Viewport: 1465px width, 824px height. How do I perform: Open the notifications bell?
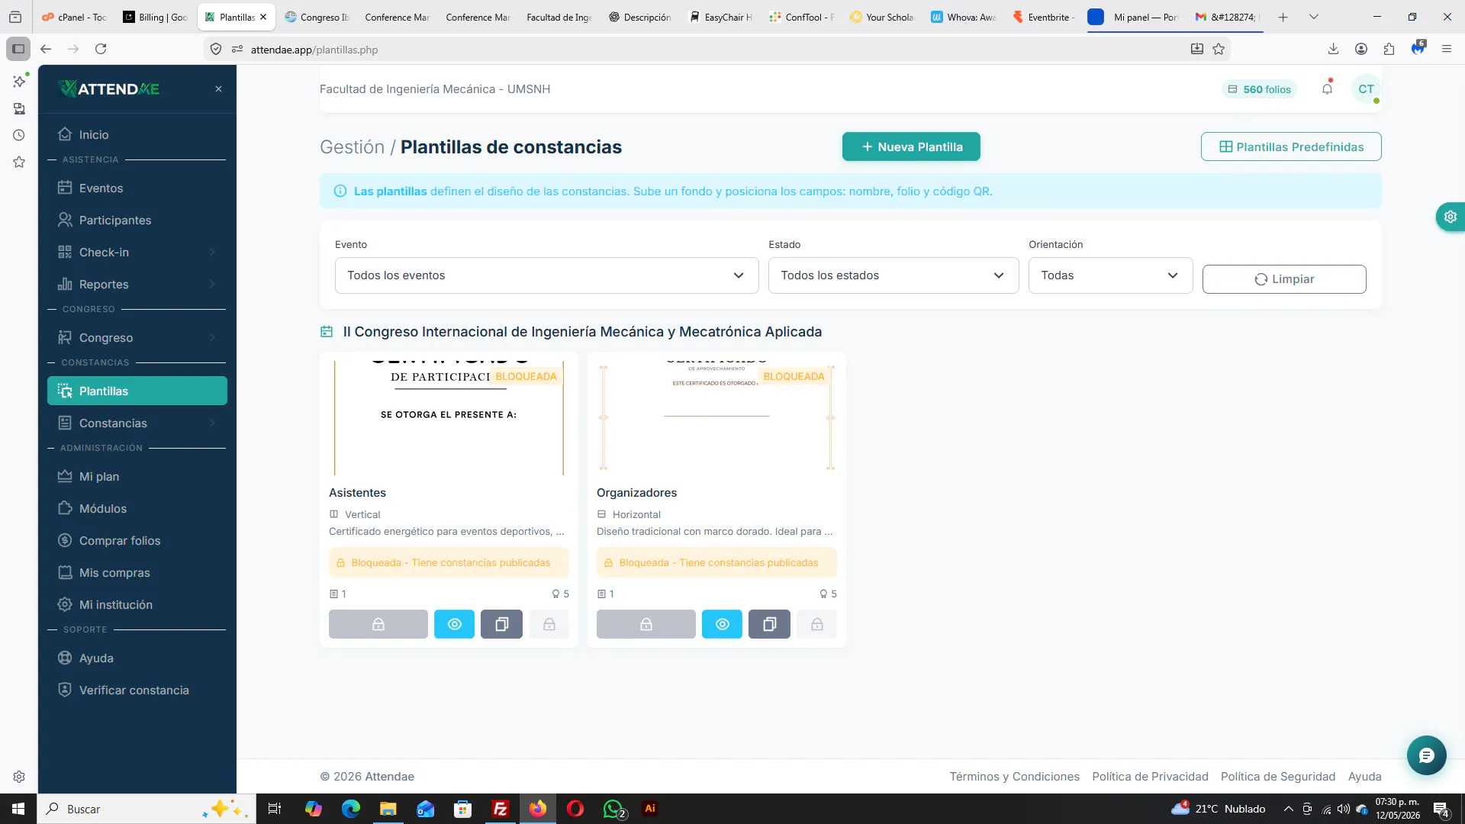click(1327, 89)
